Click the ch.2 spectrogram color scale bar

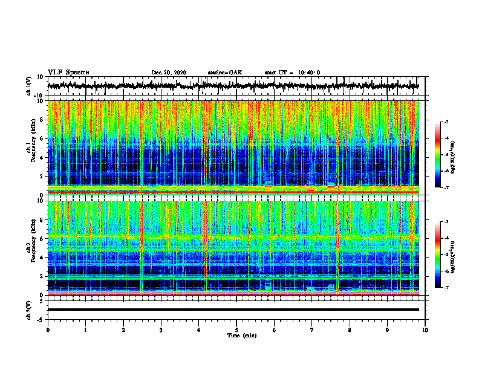pos(438,255)
